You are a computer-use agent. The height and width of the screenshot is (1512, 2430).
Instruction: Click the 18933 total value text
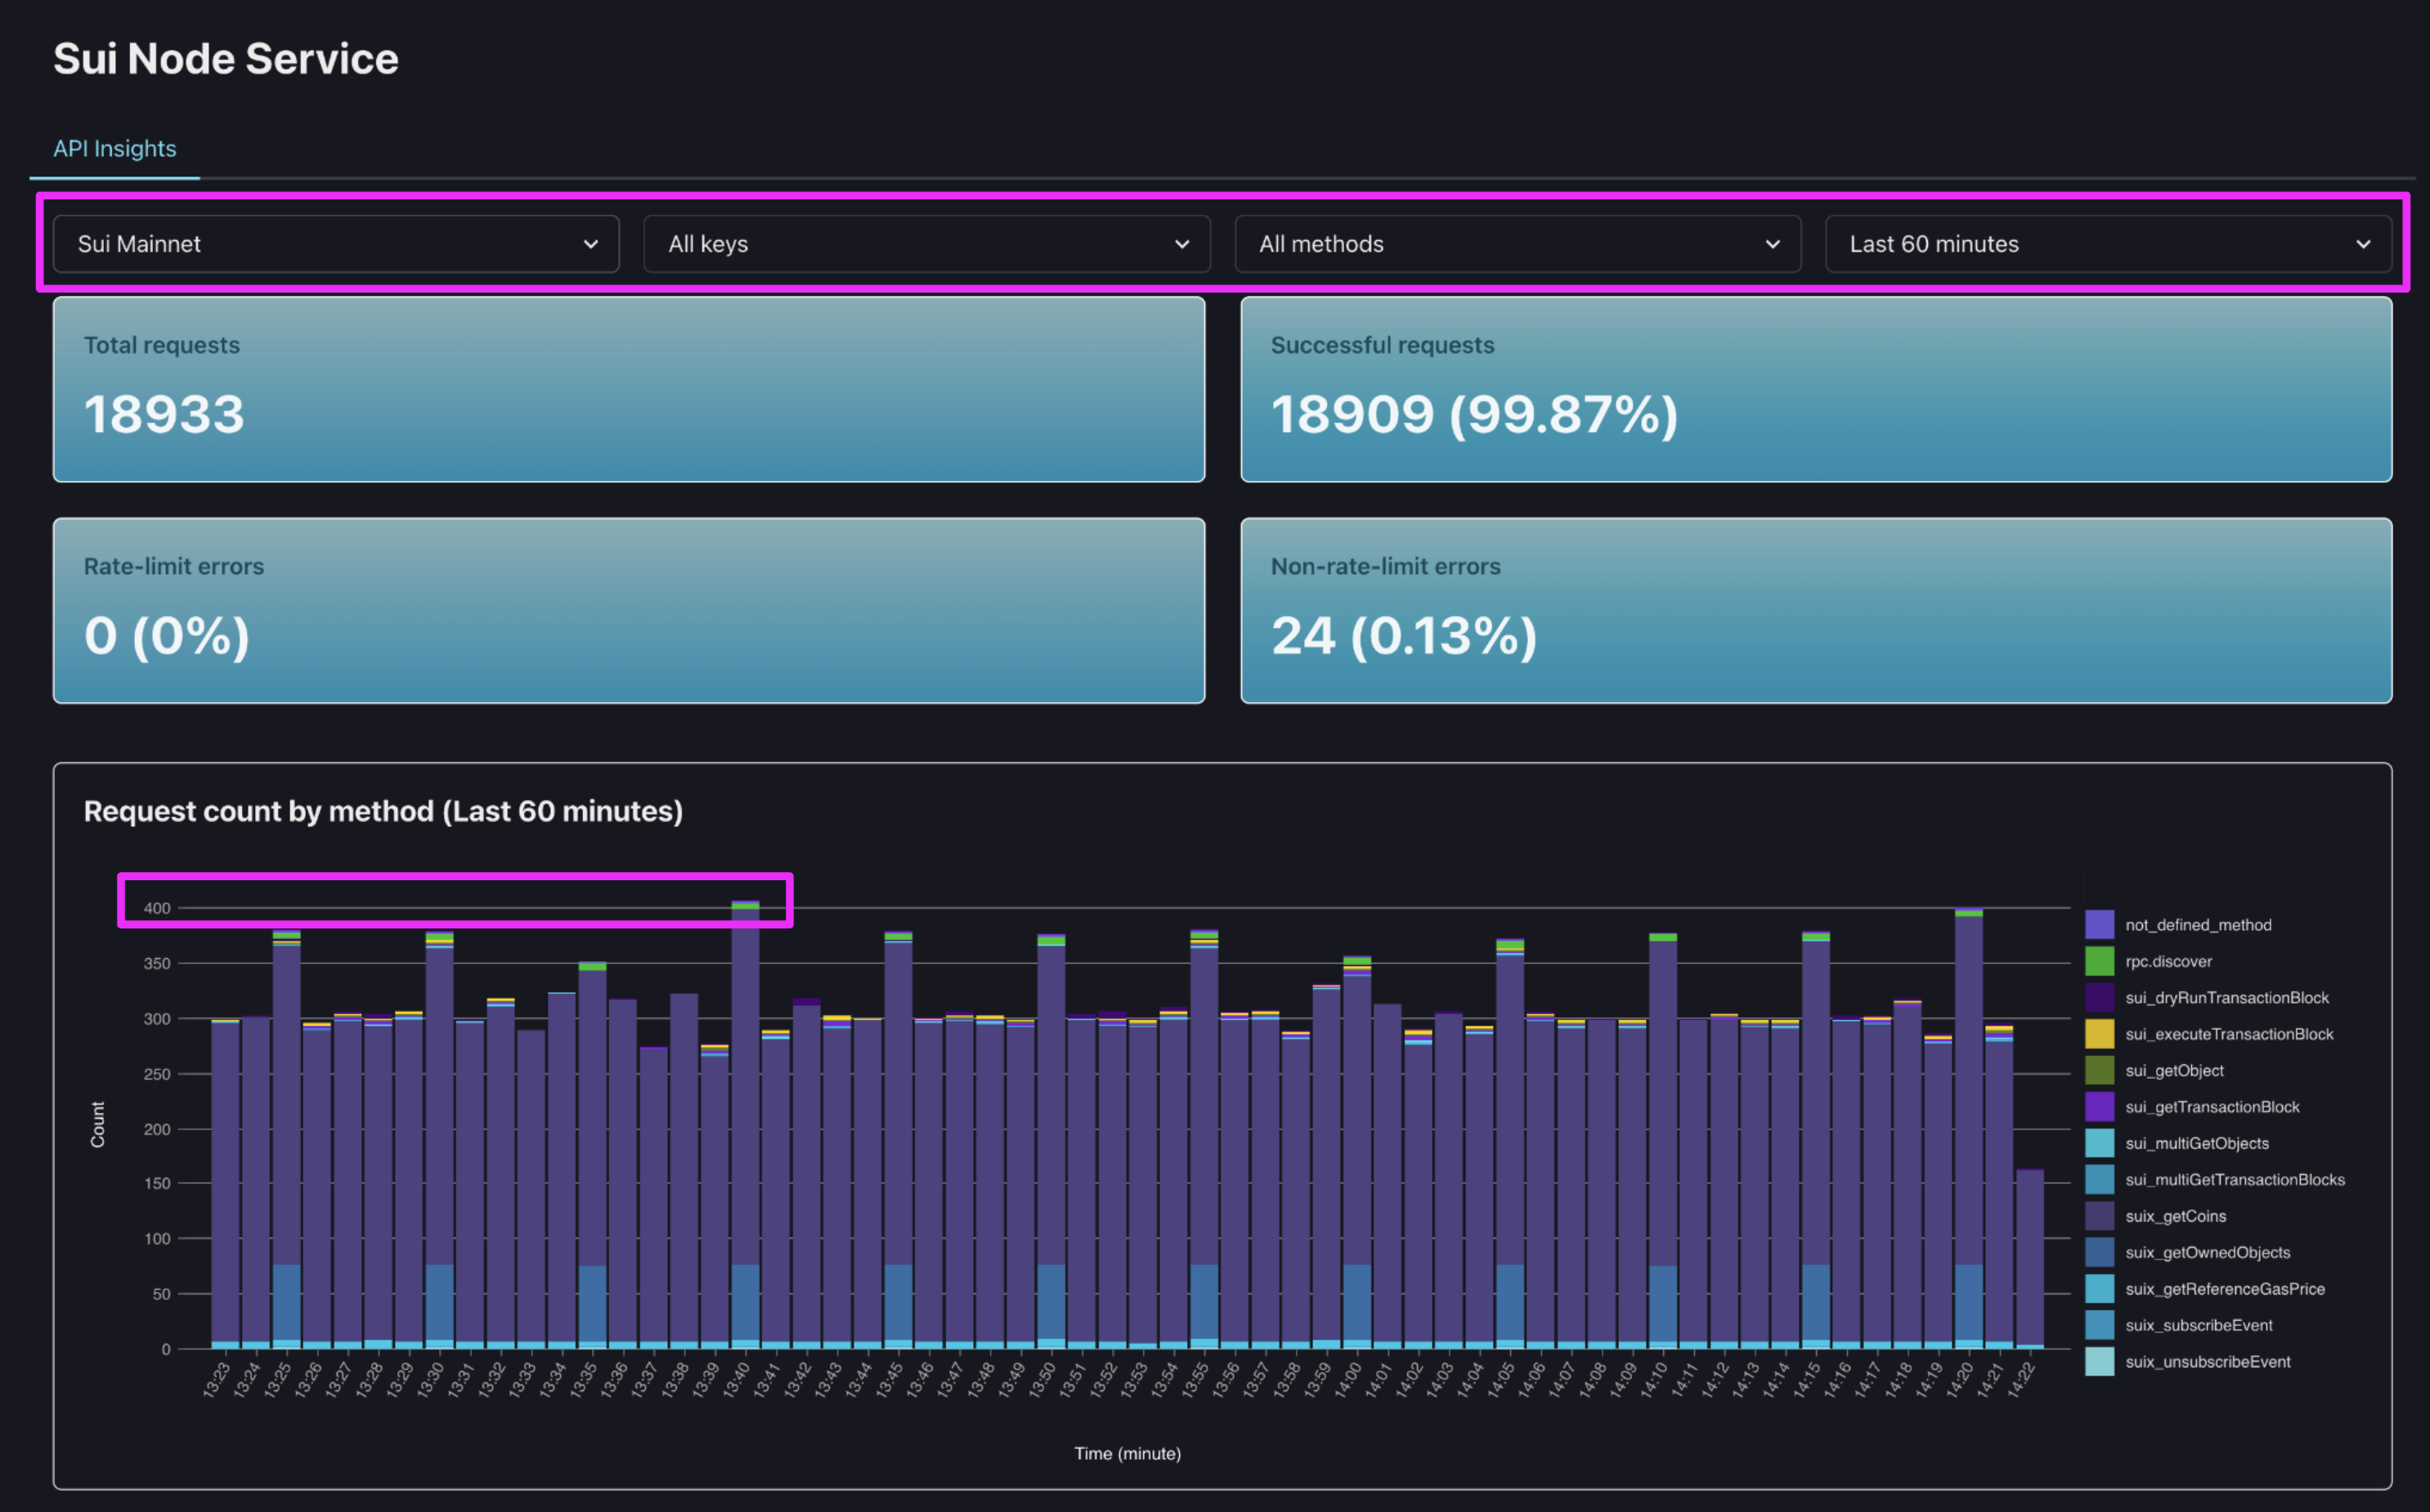[164, 414]
